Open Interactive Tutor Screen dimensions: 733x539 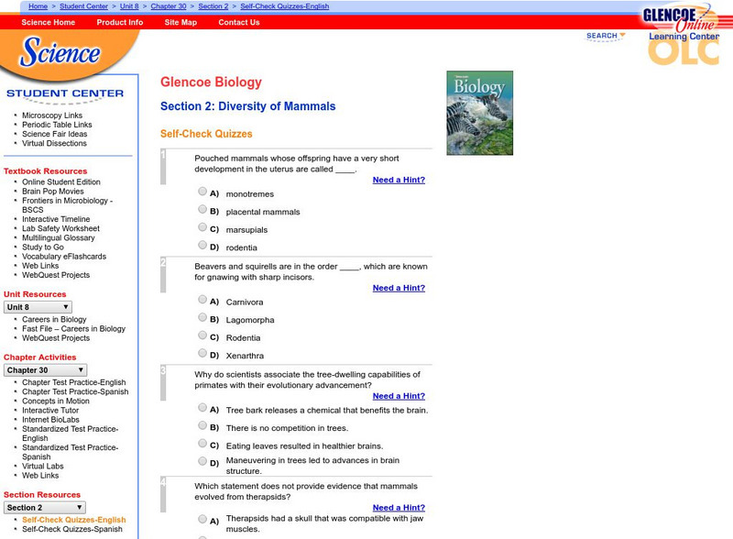50,411
